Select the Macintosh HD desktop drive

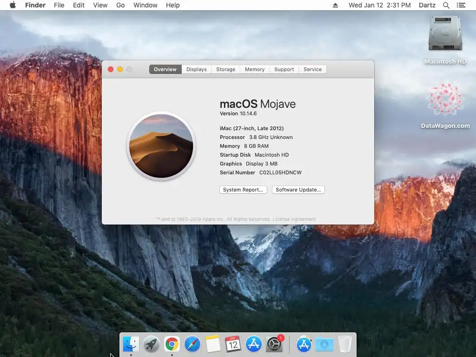click(x=445, y=40)
